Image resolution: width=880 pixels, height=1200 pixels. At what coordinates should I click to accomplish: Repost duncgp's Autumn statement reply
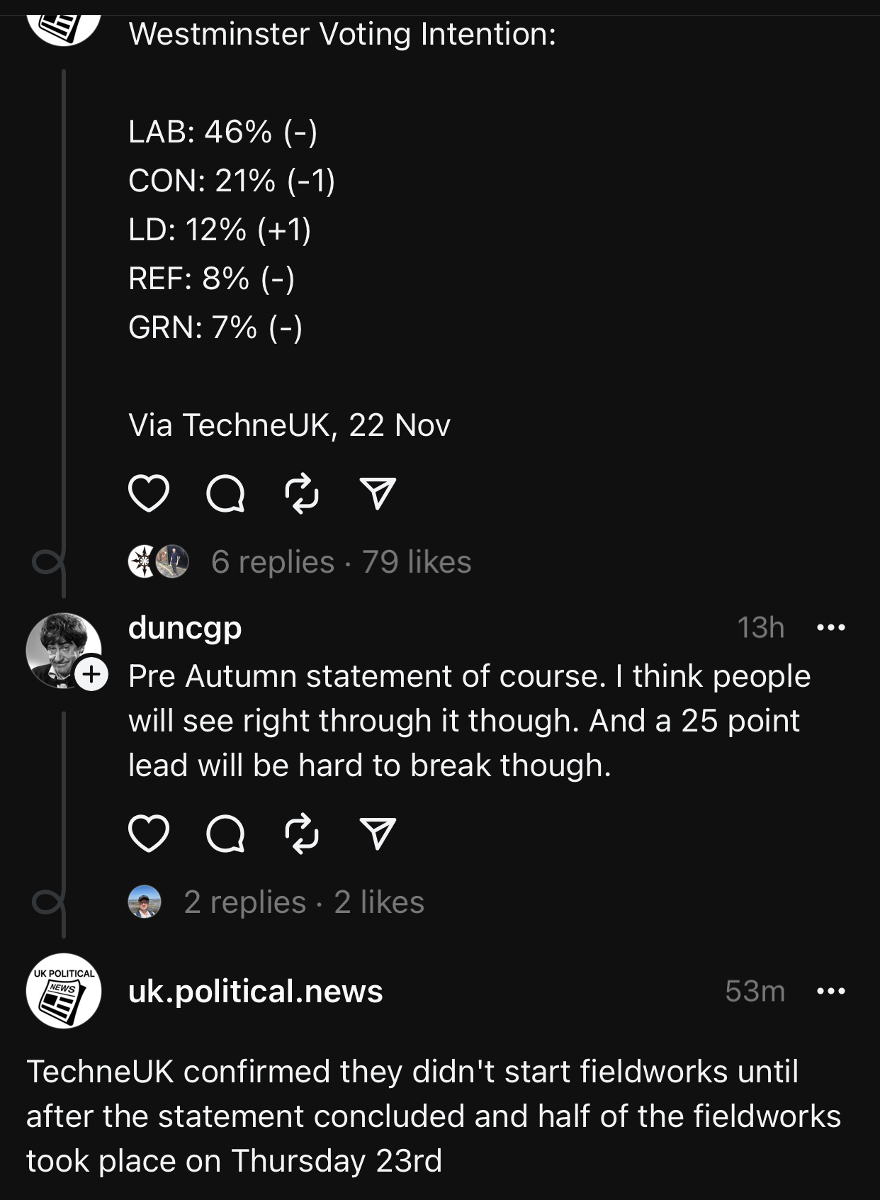click(302, 833)
